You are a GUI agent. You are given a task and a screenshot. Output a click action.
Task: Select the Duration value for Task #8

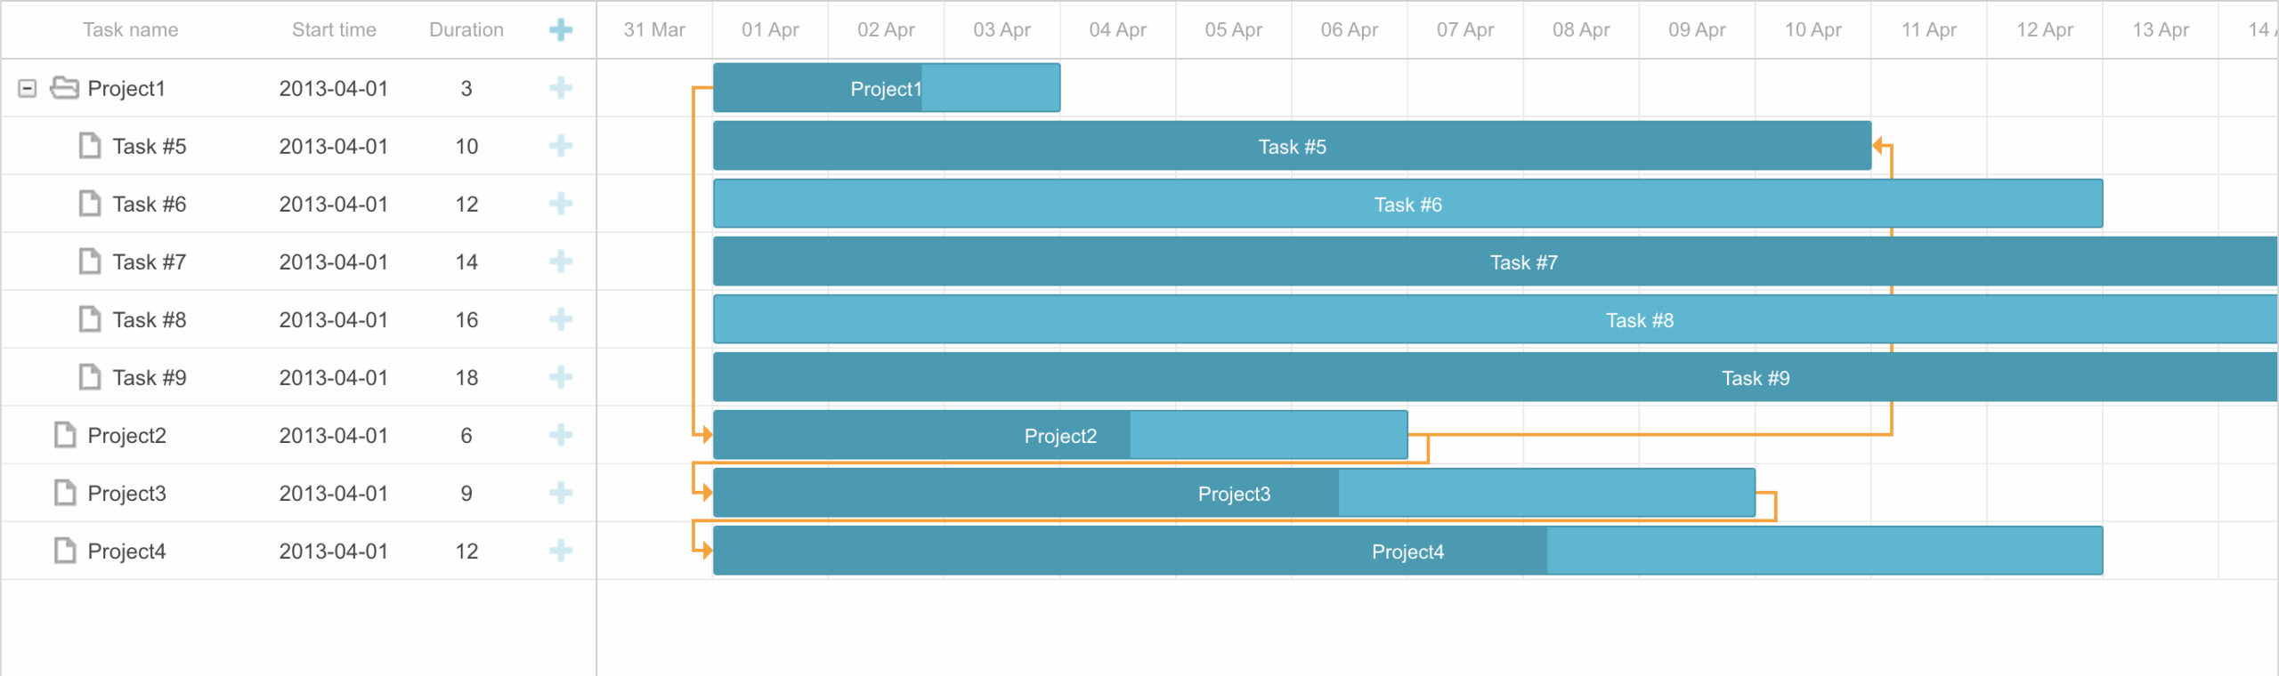click(466, 319)
